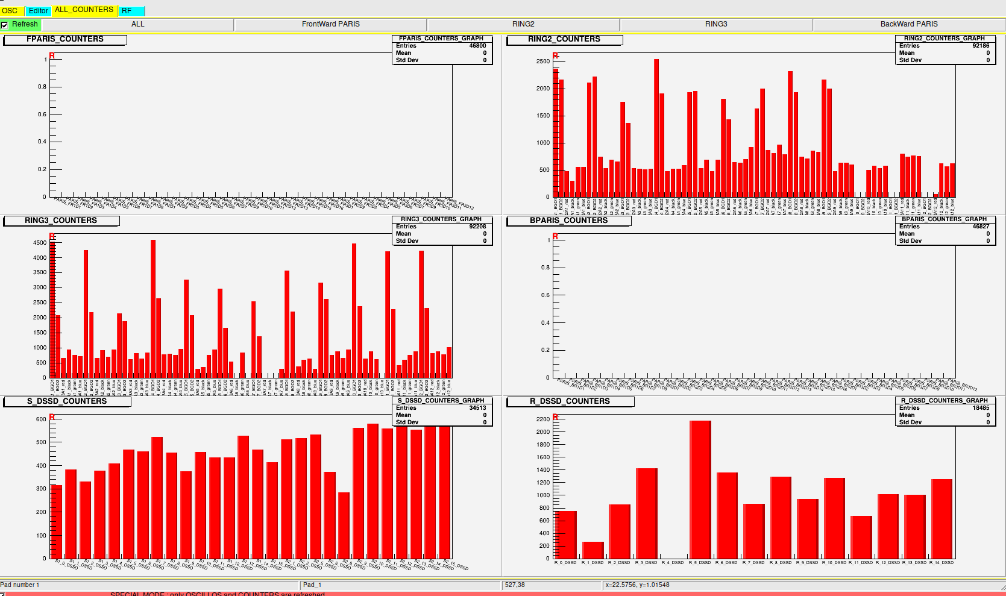Select the RF tab

(127, 11)
